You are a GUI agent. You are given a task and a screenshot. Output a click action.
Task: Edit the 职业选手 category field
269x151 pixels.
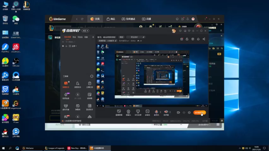[136, 37]
